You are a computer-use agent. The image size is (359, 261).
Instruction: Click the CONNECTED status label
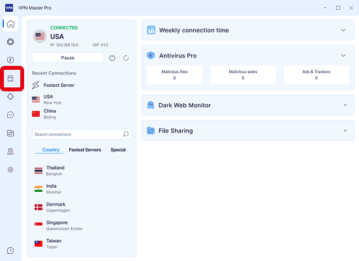click(64, 27)
